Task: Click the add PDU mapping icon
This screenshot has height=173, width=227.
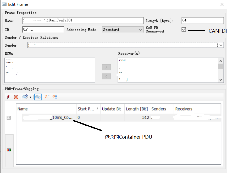Action: (25, 97)
